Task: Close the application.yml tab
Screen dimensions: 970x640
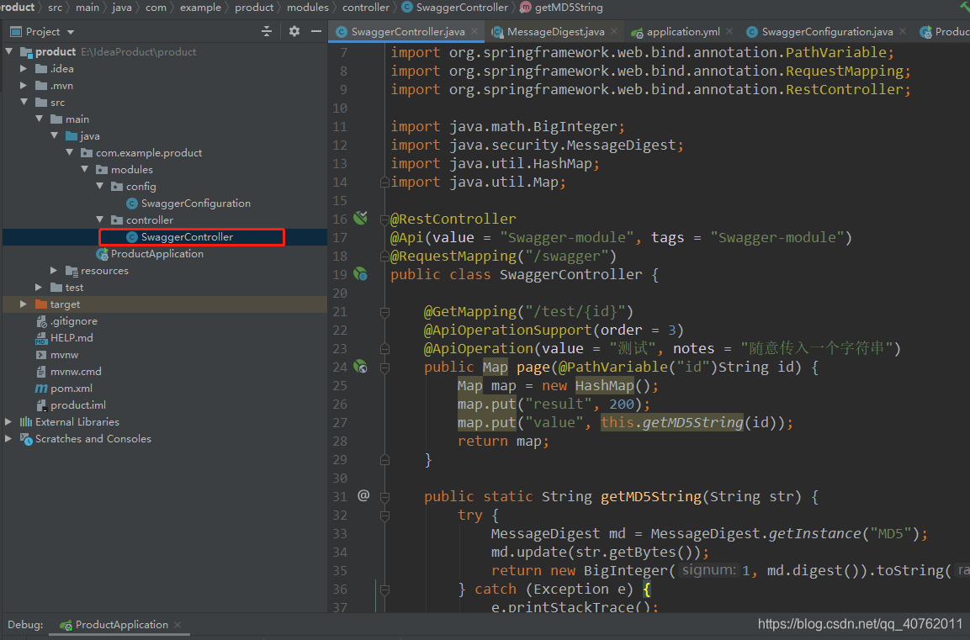Action: [729, 31]
